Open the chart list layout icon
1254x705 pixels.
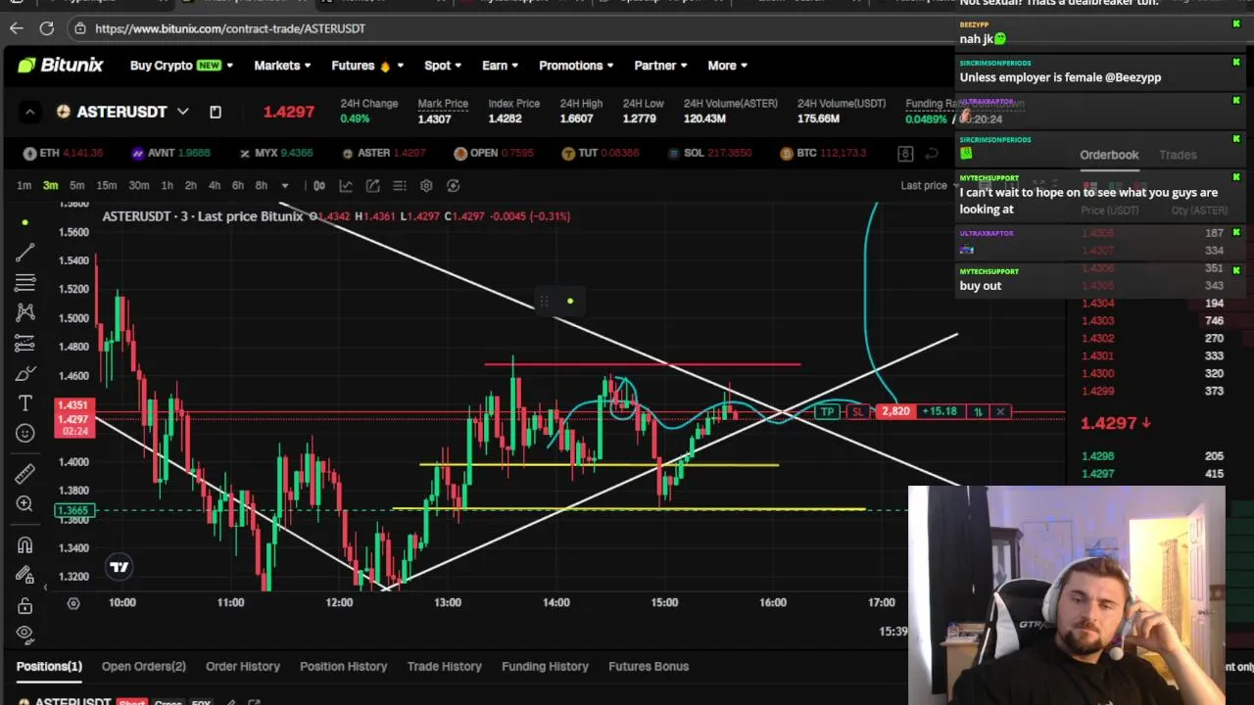click(400, 185)
